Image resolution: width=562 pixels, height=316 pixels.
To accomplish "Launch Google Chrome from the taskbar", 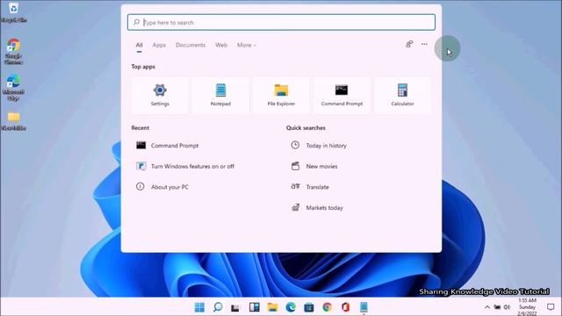I will [x=327, y=307].
